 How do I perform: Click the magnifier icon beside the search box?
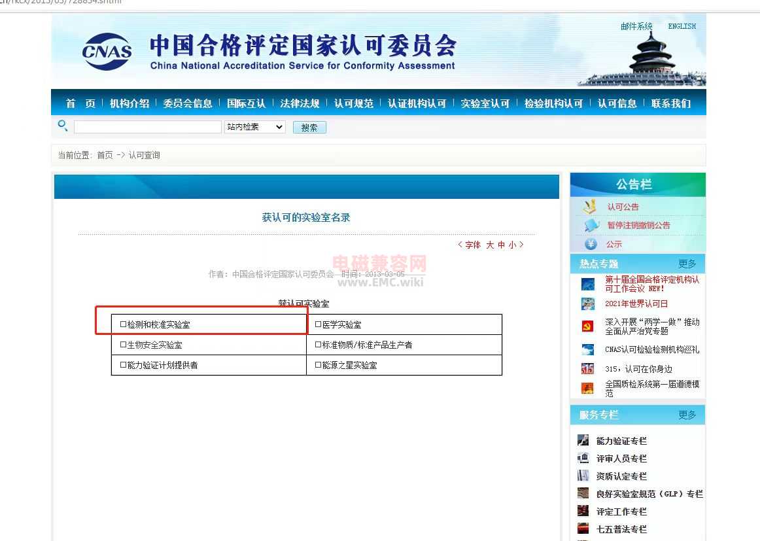pos(63,126)
